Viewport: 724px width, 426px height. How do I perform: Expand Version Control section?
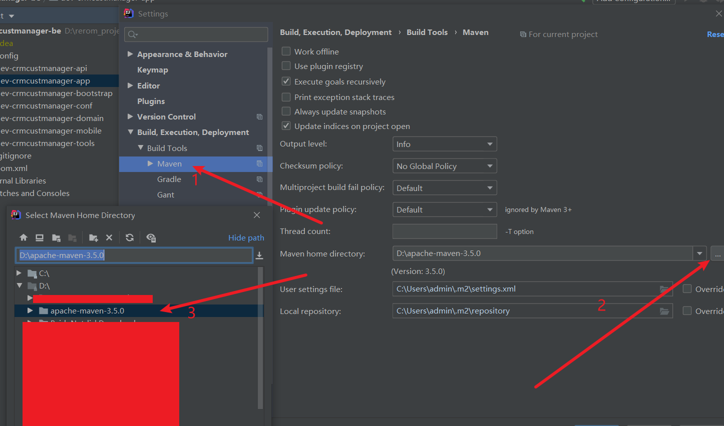[x=130, y=116]
